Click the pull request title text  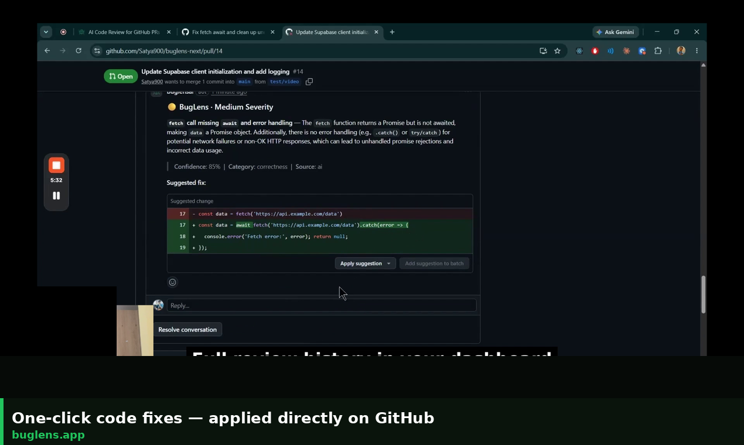click(x=216, y=71)
